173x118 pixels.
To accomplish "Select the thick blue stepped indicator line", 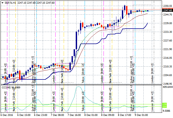I will click(x=89, y=44).
